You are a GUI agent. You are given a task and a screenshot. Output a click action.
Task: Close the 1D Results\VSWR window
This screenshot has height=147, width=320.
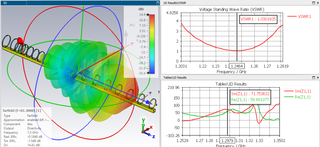click(x=317, y=3)
